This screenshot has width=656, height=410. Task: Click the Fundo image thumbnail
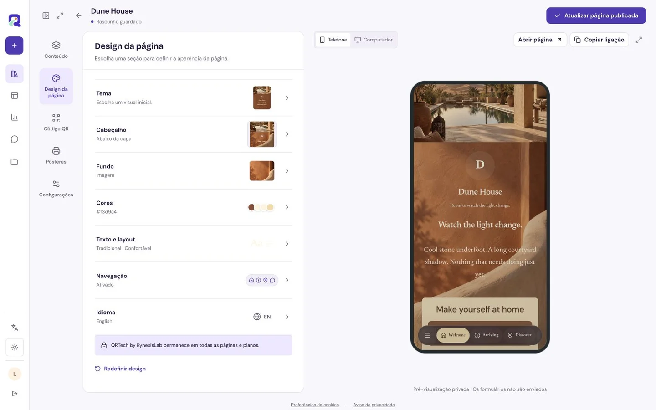click(262, 171)
